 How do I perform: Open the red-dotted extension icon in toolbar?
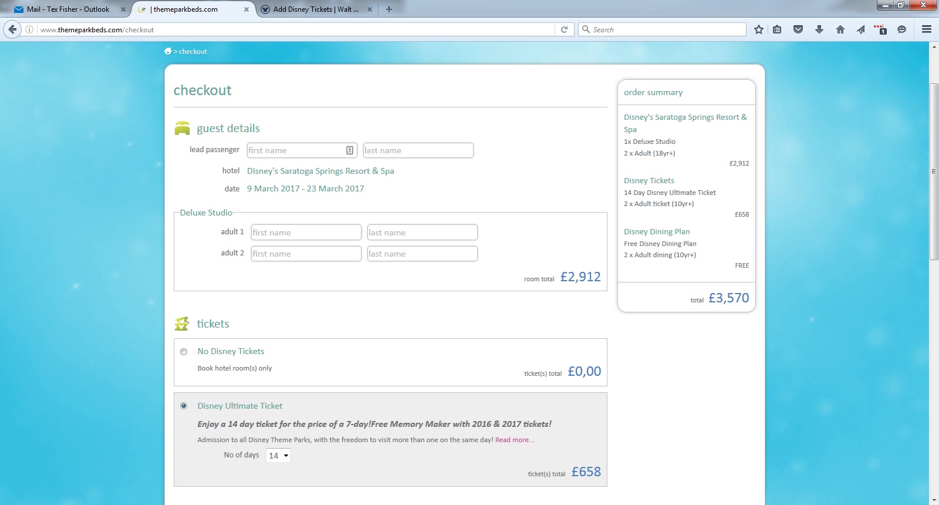[881, 29]
